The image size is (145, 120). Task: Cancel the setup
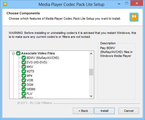[129, 111]
